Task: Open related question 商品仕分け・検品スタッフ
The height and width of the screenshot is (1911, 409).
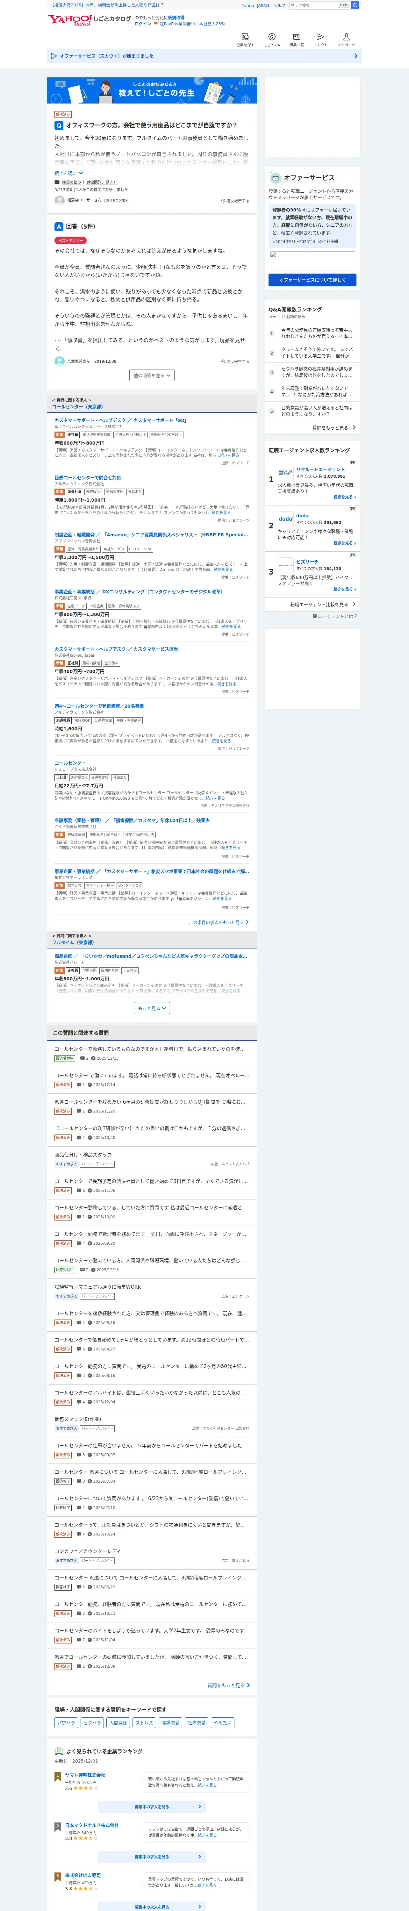Action: [83, 1155]
